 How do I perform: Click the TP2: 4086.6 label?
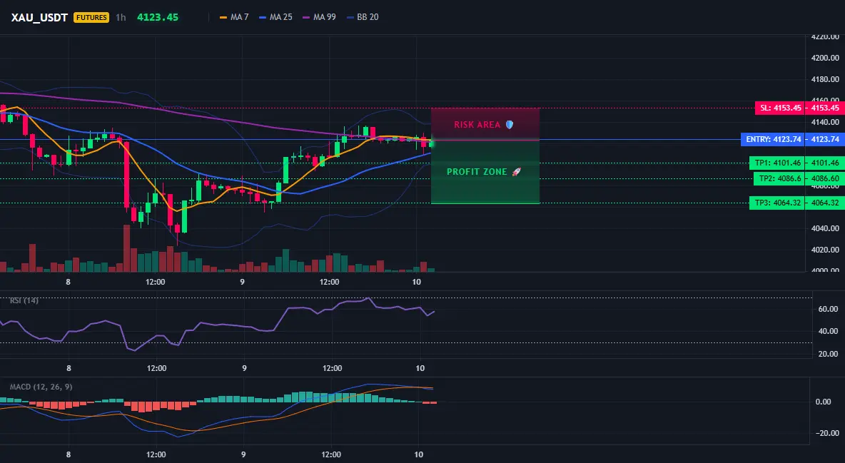(x=779, y=178)
